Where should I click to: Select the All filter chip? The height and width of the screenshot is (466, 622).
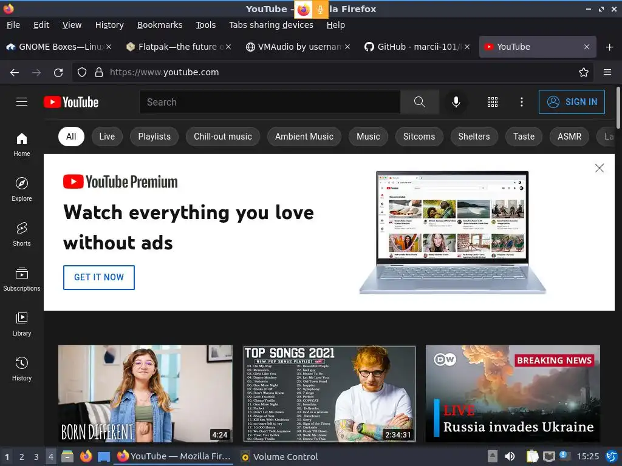(71, 137)
